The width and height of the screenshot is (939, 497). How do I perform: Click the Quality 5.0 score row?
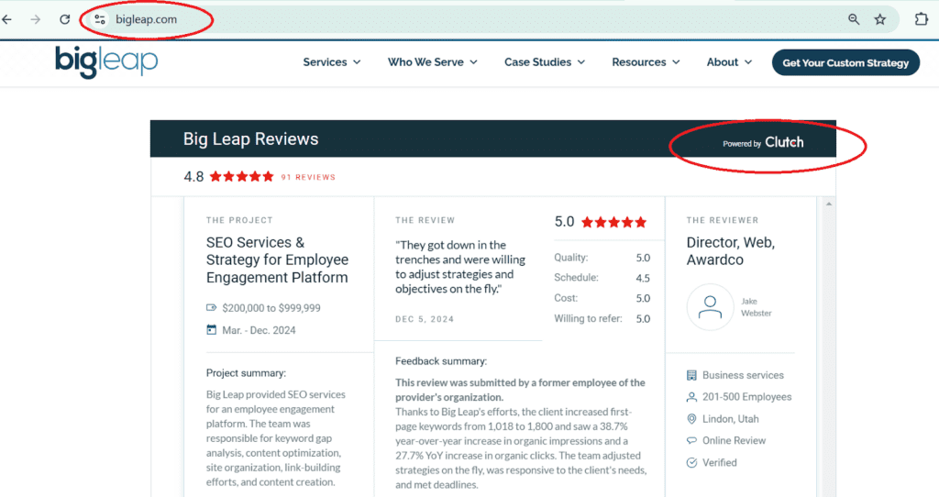click(x=602, y=258)
